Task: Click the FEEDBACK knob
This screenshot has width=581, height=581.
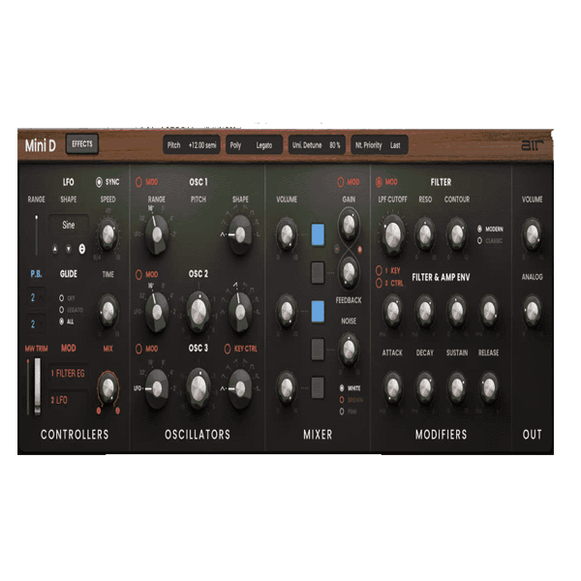Action: [x=349, y=273]
